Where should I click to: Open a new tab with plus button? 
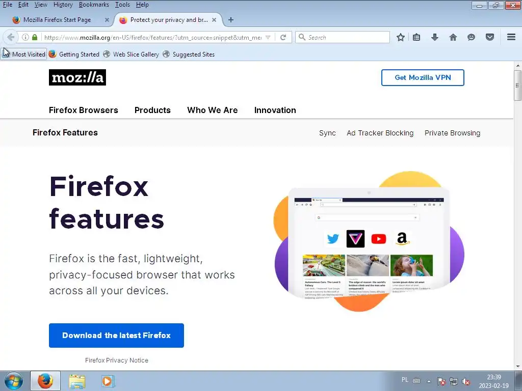231,20
